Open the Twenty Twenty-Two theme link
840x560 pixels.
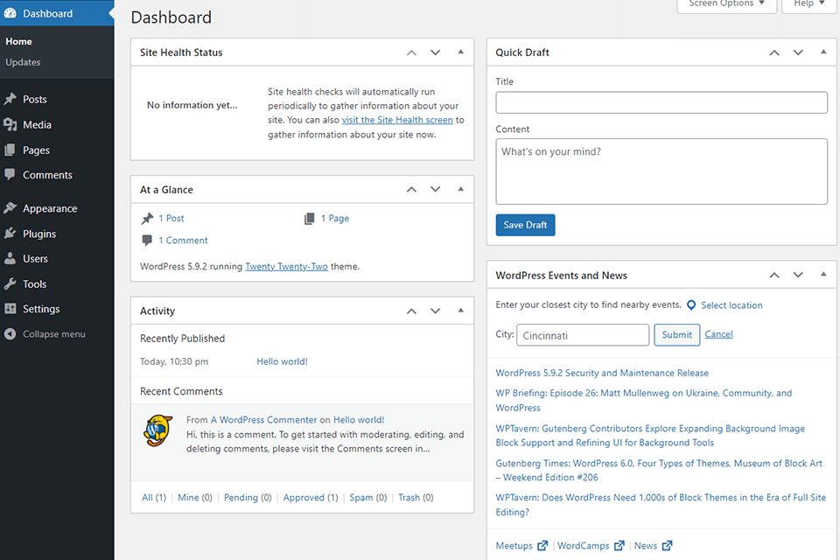(286, 267)
